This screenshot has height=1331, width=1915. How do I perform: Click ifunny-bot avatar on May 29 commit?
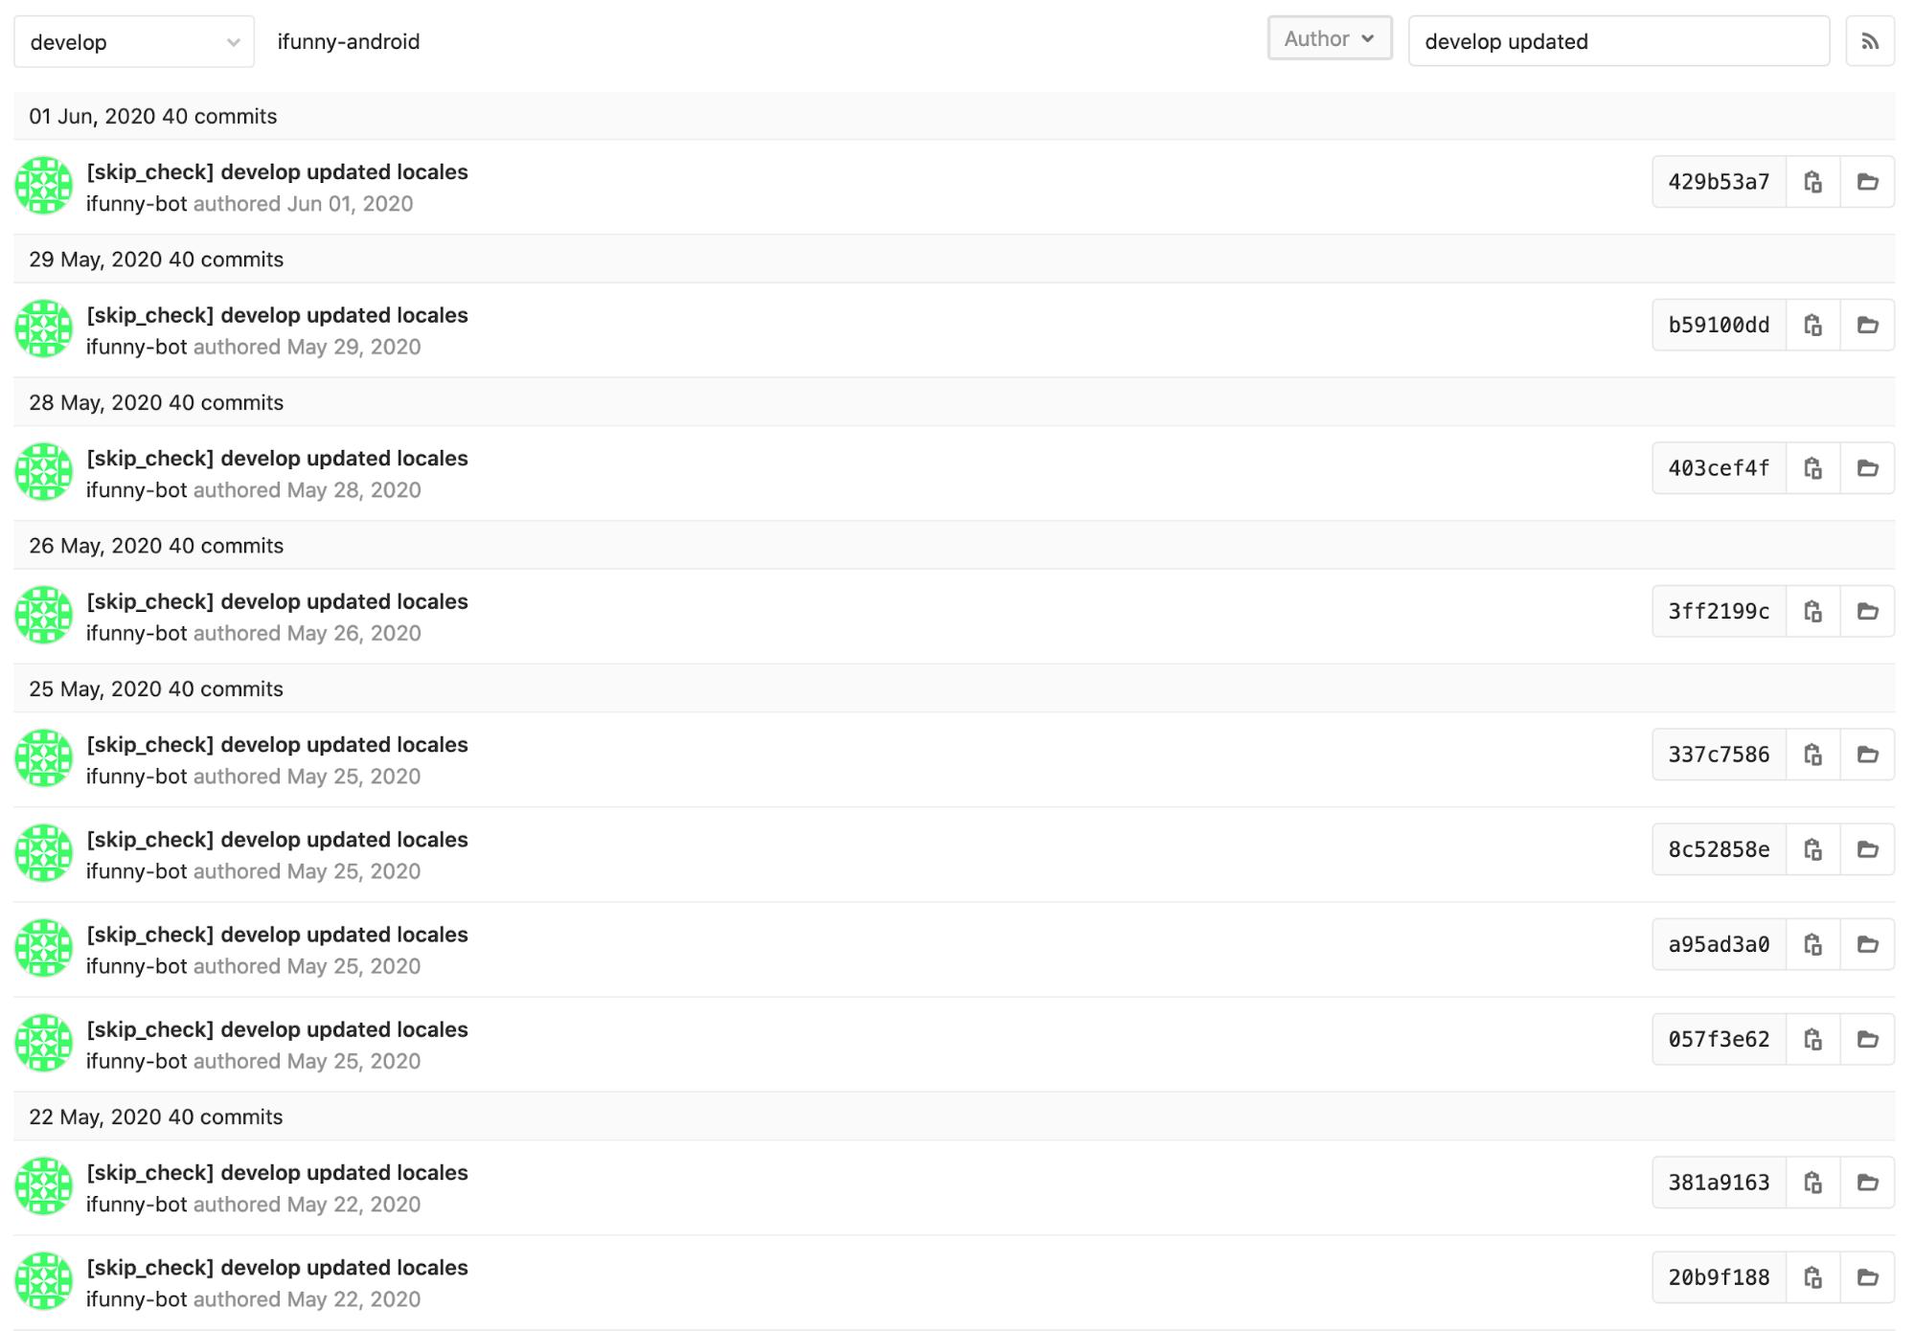tap(43, 328)
